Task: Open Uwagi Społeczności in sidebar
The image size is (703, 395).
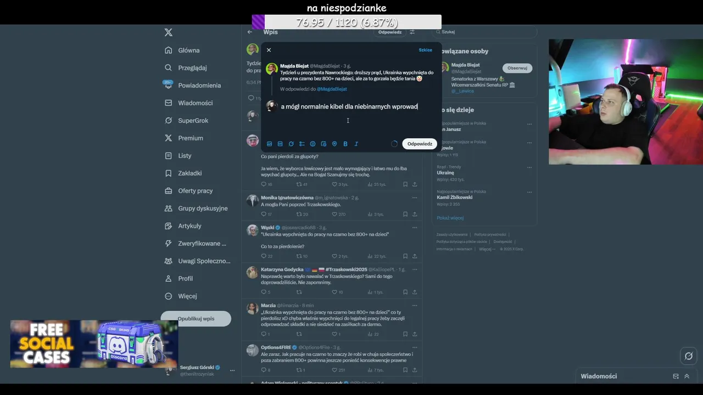Action: [x=197, y=261]
